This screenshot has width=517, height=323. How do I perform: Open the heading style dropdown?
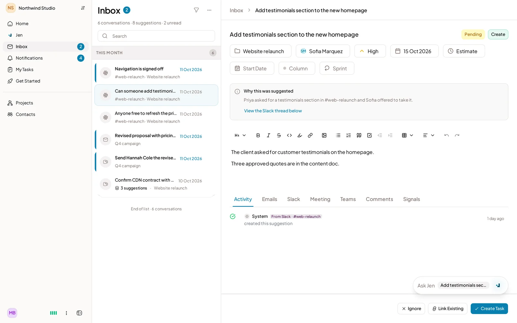point(240,135)
